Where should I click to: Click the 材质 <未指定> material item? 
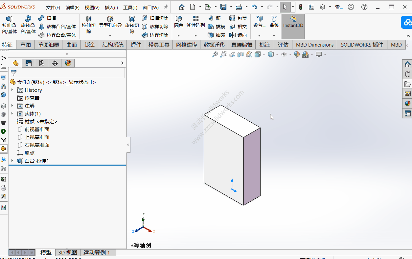(x=37, y=121)
